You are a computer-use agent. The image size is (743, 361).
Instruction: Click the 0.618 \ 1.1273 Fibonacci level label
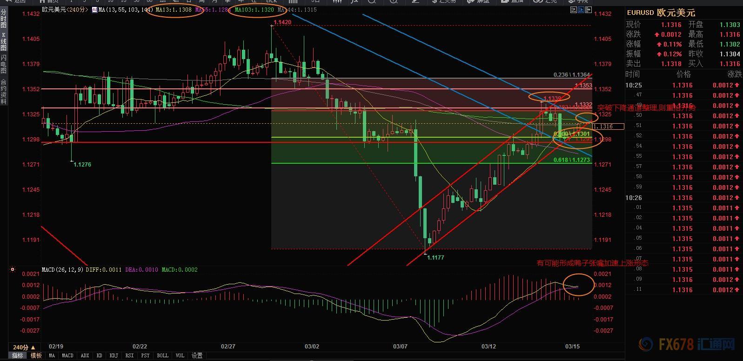[572, 160]
